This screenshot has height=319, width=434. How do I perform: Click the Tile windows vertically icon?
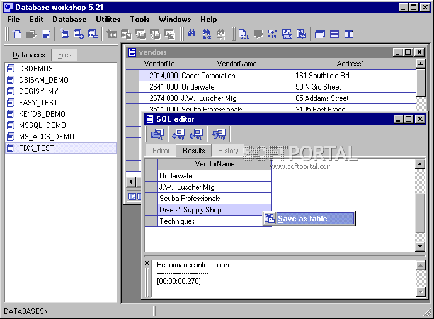click(x=349, y=34)
